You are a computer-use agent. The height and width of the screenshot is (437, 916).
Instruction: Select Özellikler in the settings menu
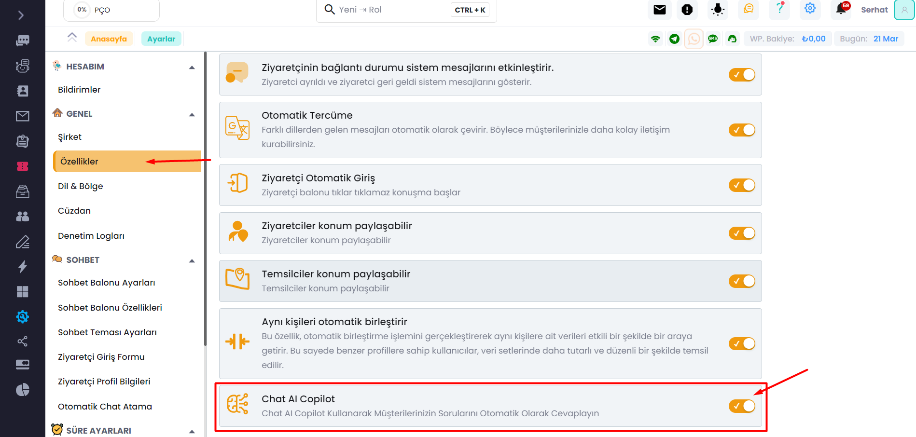pos(127,161)
